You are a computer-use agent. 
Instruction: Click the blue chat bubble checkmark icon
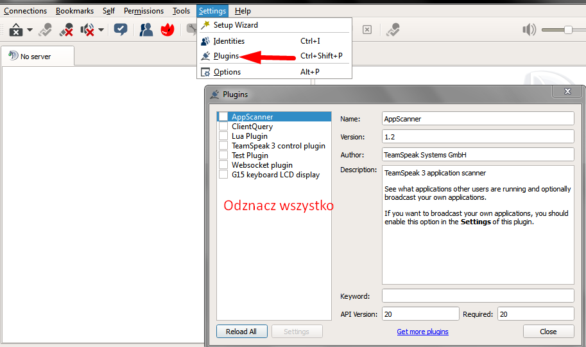121,30
